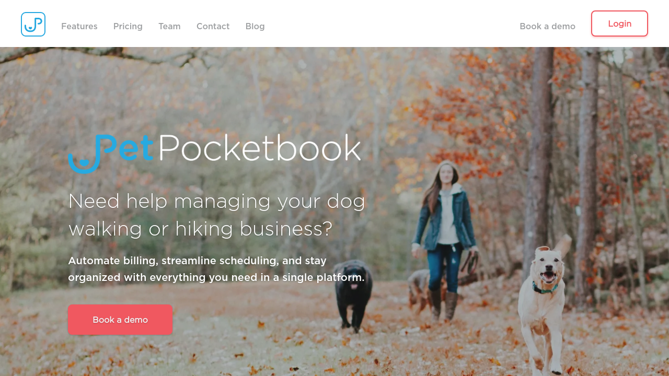Viewport: 669px width, 376px height.
Task: Visit the Blog from the navbar
Action: [x=255, y=26]
